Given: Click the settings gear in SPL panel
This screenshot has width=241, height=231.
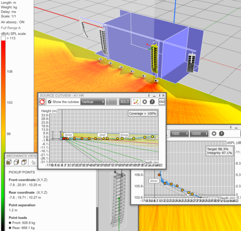Looking at the screenshot, I should (214, 134).
